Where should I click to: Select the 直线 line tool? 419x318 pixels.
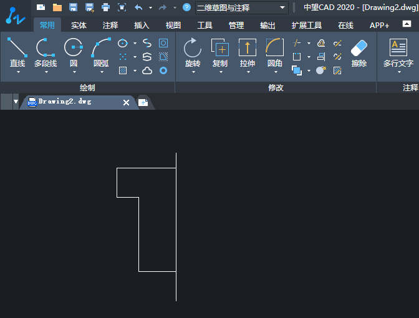tap(17, 52)
